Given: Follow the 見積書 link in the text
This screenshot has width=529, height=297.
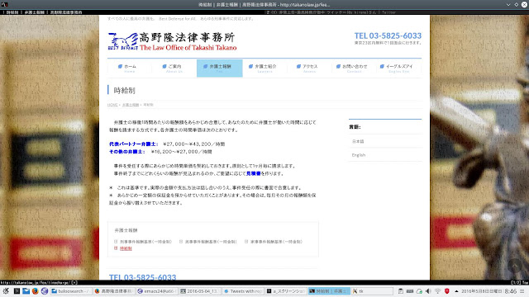Looking at the screenshot, I should (254, 173).
